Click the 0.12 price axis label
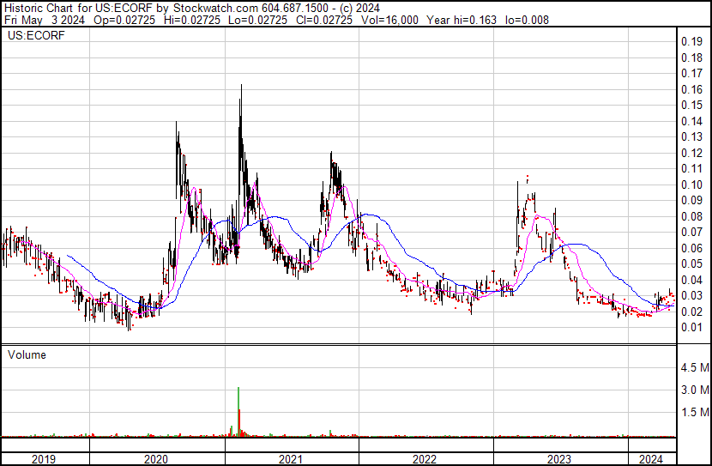 point(692,153)
